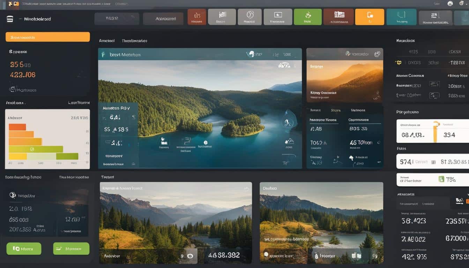Select the dark grey tile after the teal one

[435, 17]
